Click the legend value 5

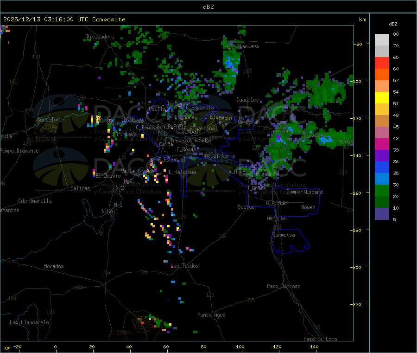tap(394, 219)
